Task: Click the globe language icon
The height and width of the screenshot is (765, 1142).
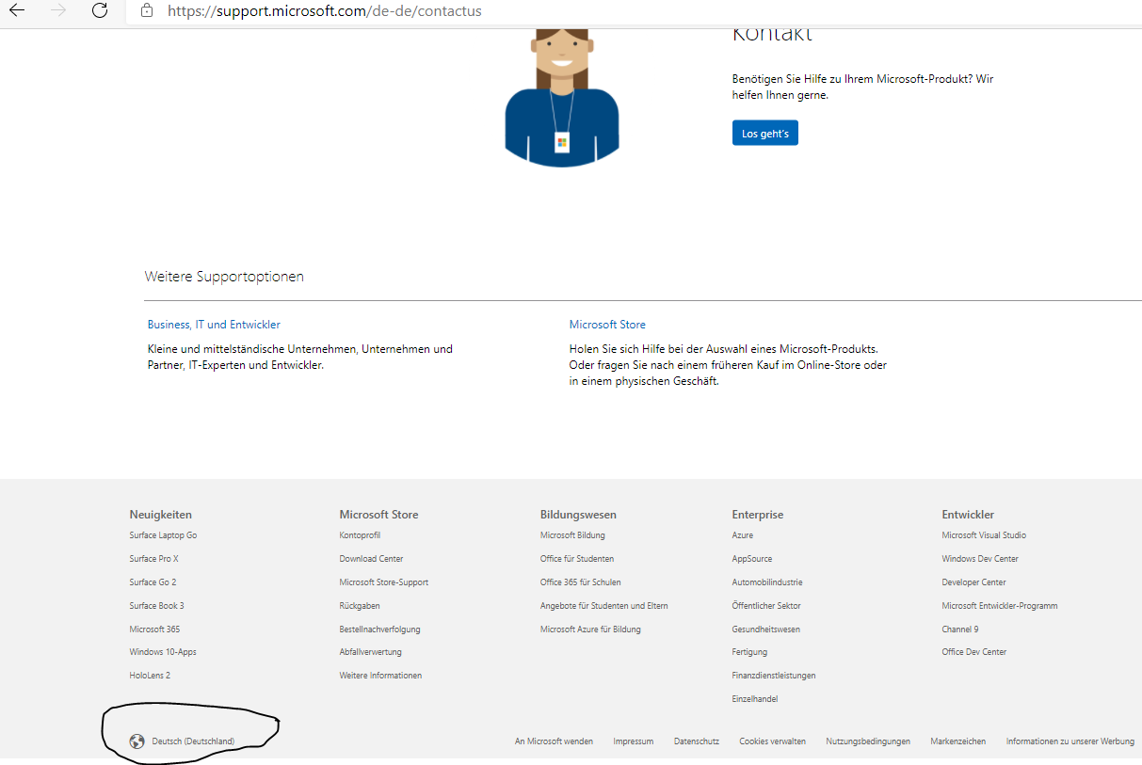Action: pos(137,741)
